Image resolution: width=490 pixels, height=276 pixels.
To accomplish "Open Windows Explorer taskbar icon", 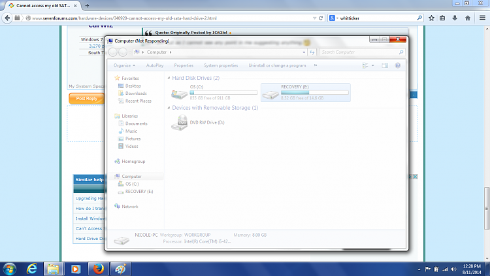I will pos(53,269).
